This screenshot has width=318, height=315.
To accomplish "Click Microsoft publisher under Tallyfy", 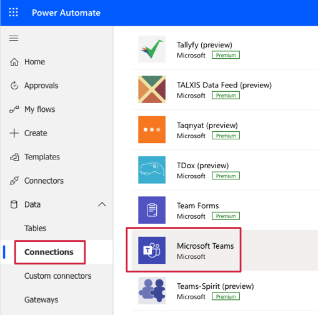I will coord(191,56).
